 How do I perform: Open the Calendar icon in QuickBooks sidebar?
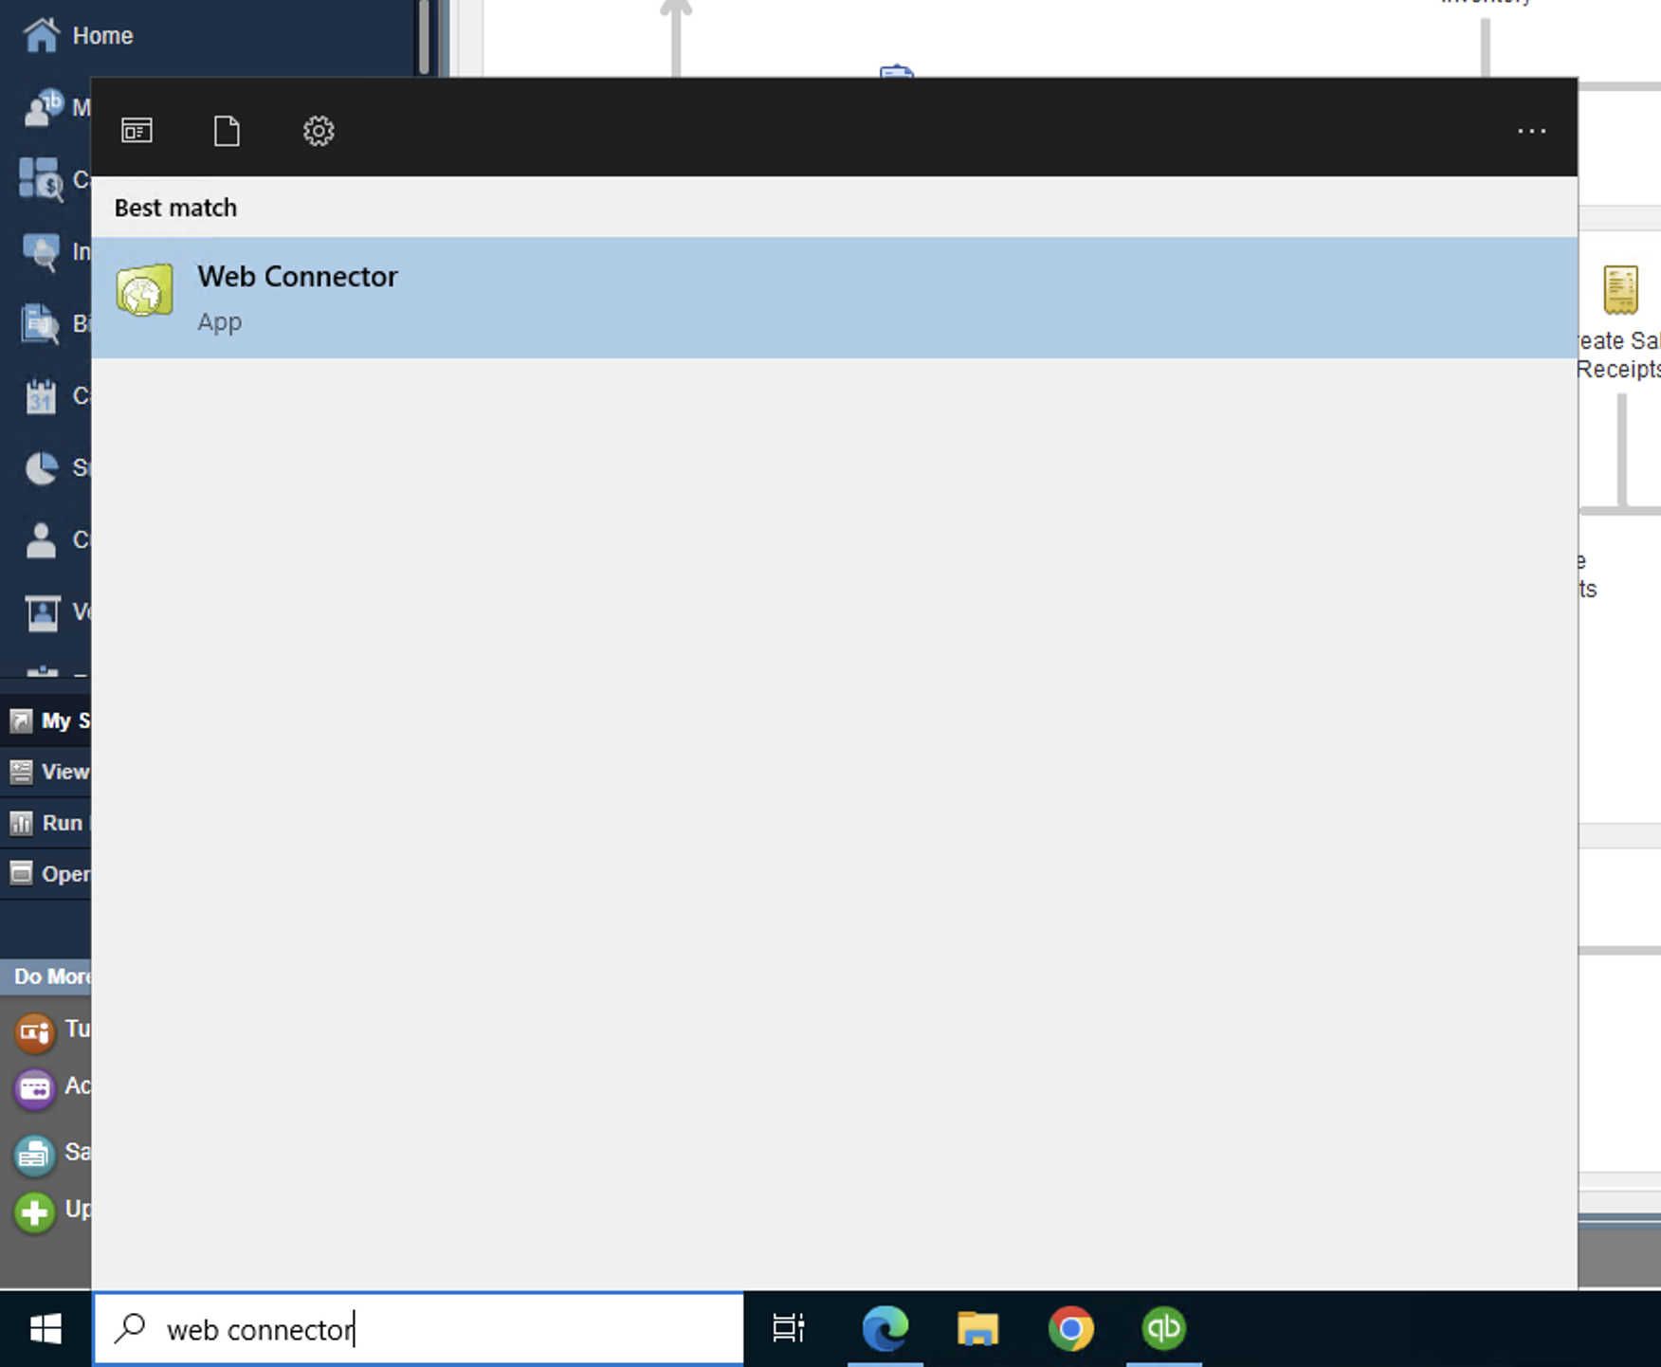point(41,395)
